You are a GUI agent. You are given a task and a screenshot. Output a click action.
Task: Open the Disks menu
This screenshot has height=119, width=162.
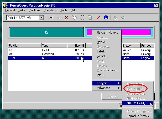(x=22, y=10)
